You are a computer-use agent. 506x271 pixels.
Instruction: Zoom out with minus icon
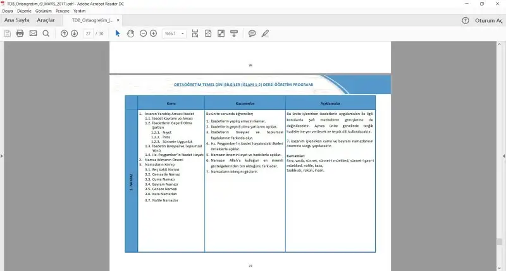144,33
